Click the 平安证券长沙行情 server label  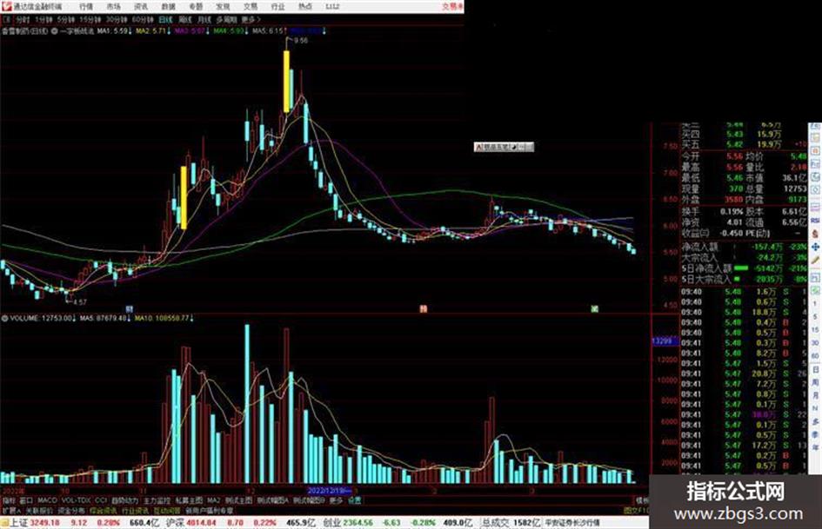tap(573, 523)
